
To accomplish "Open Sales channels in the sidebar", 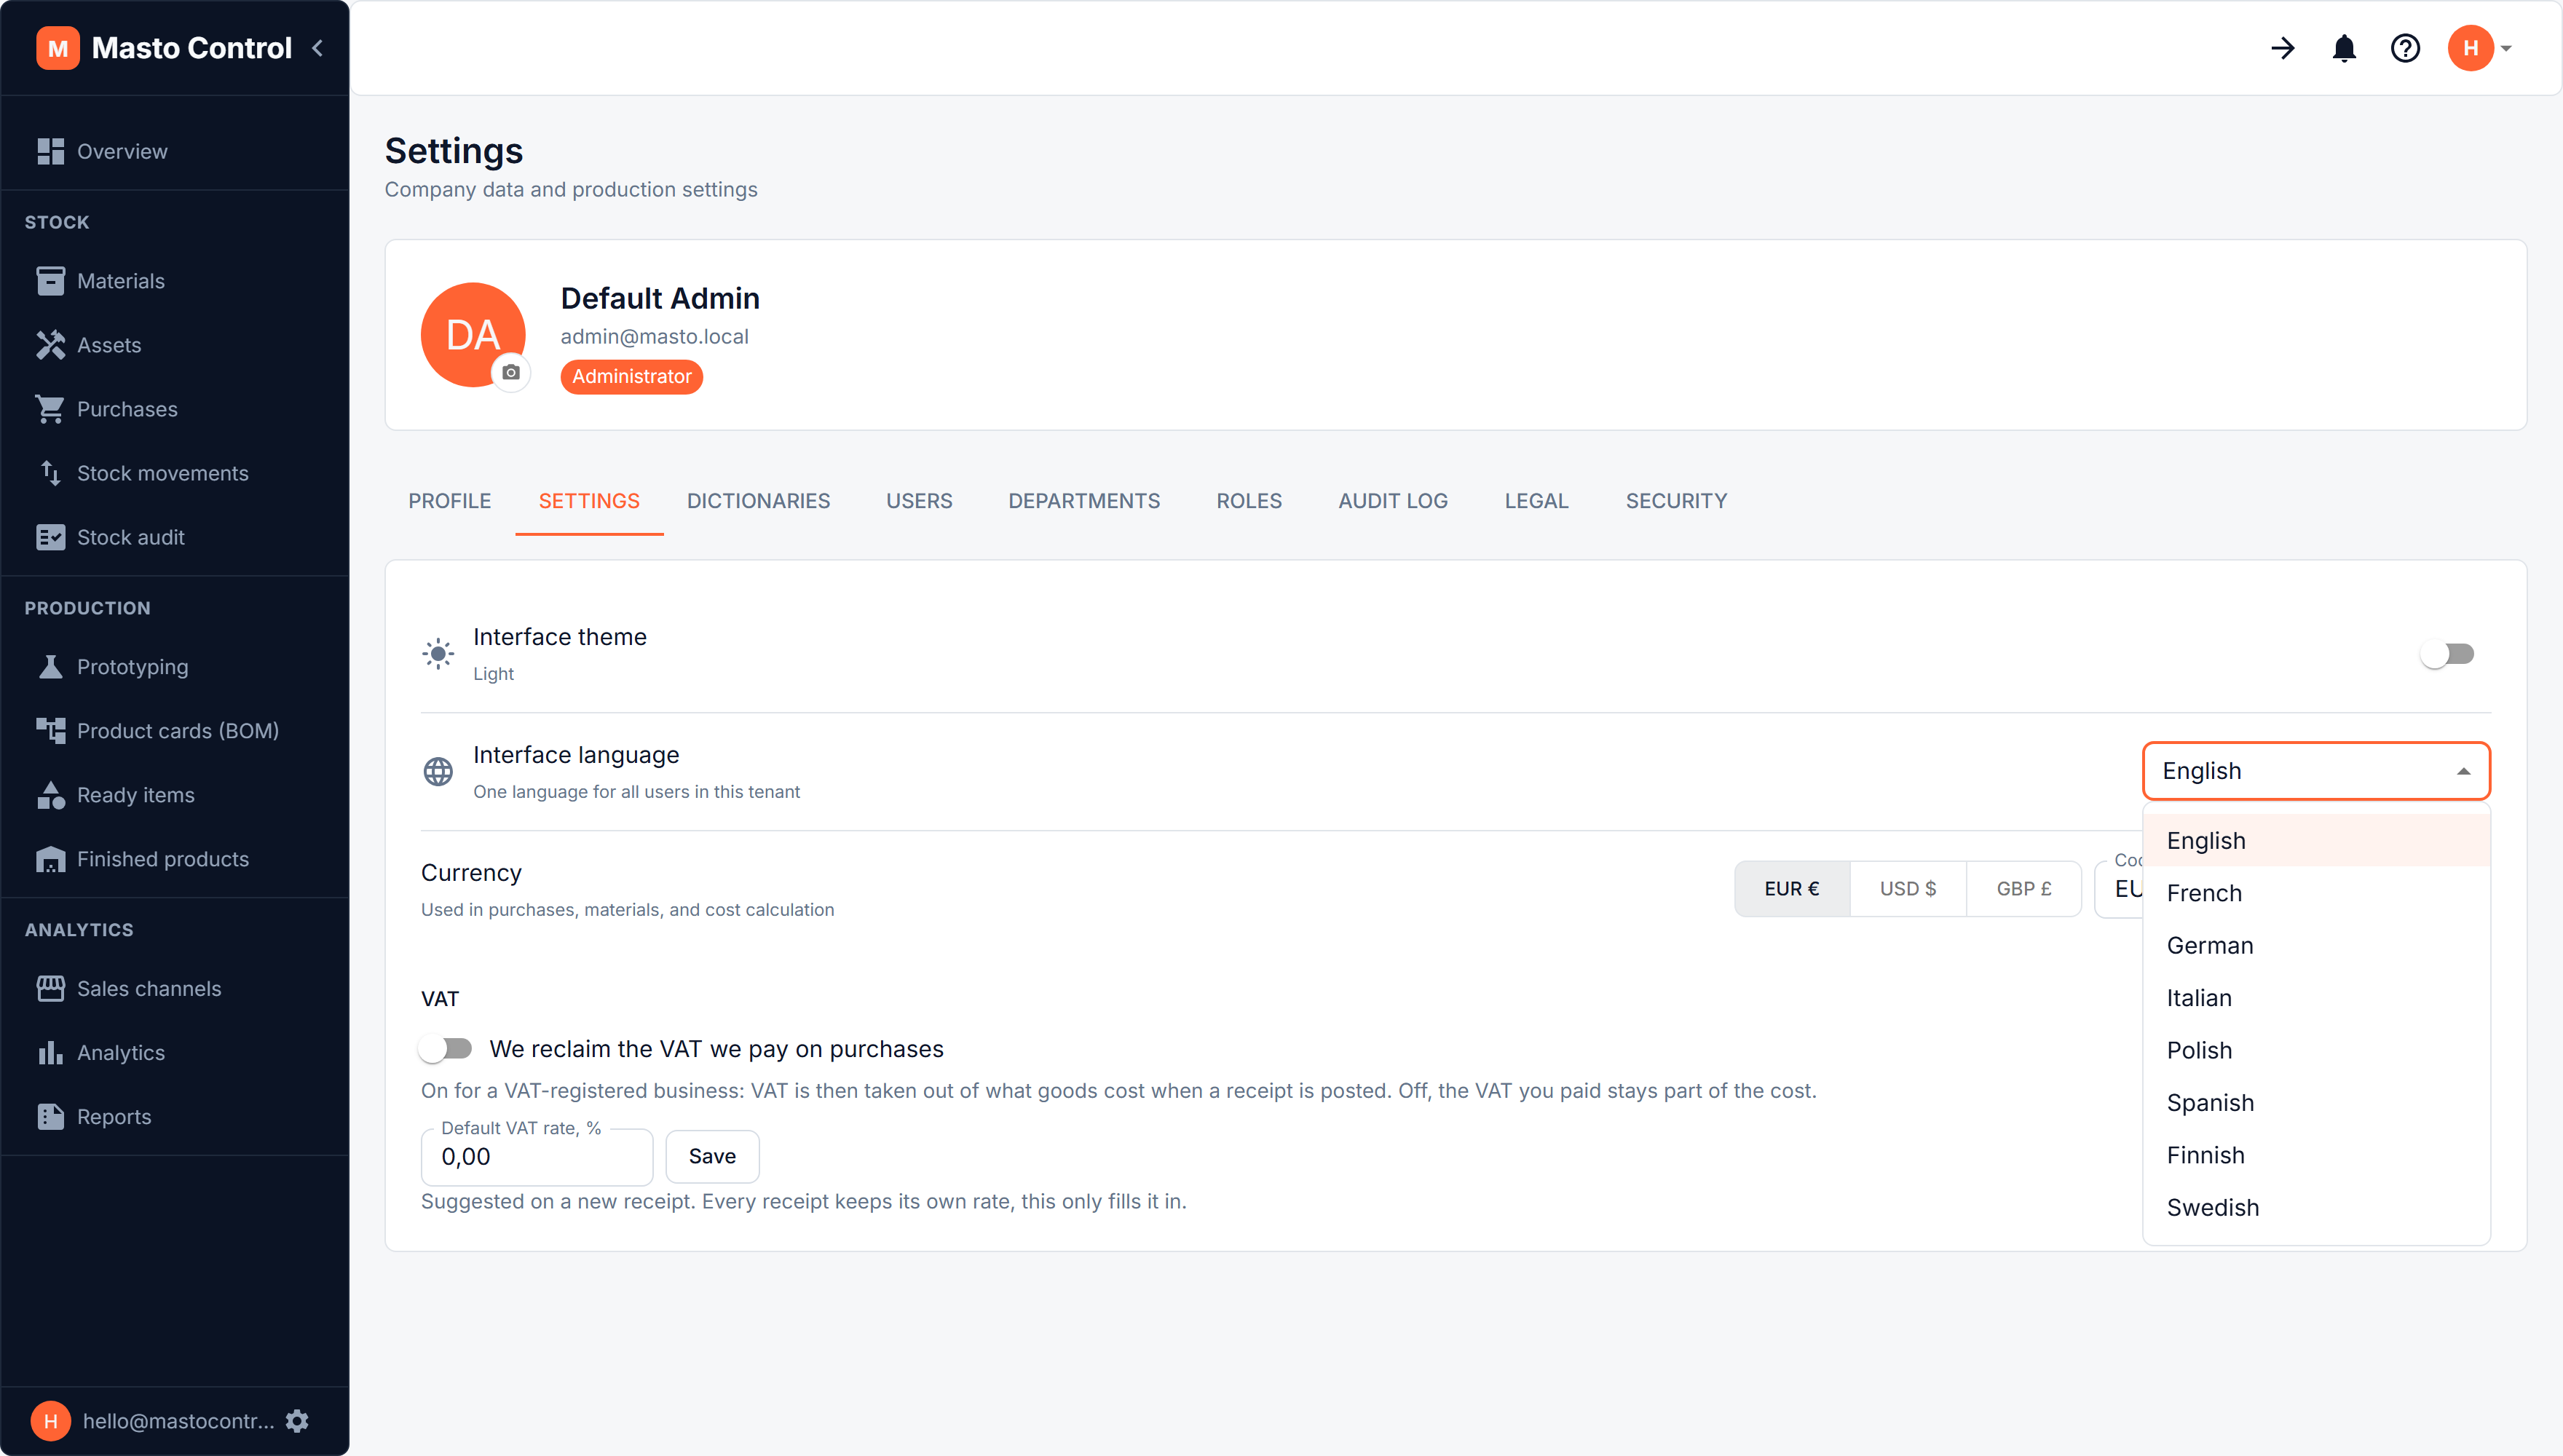I will (175, 989).
